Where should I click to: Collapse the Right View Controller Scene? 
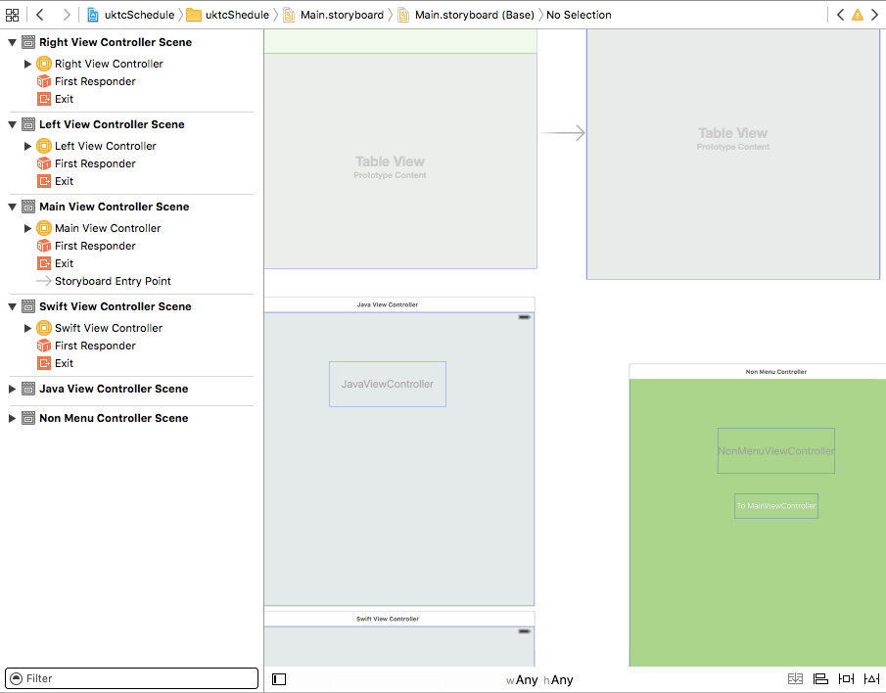click(12, 42)
